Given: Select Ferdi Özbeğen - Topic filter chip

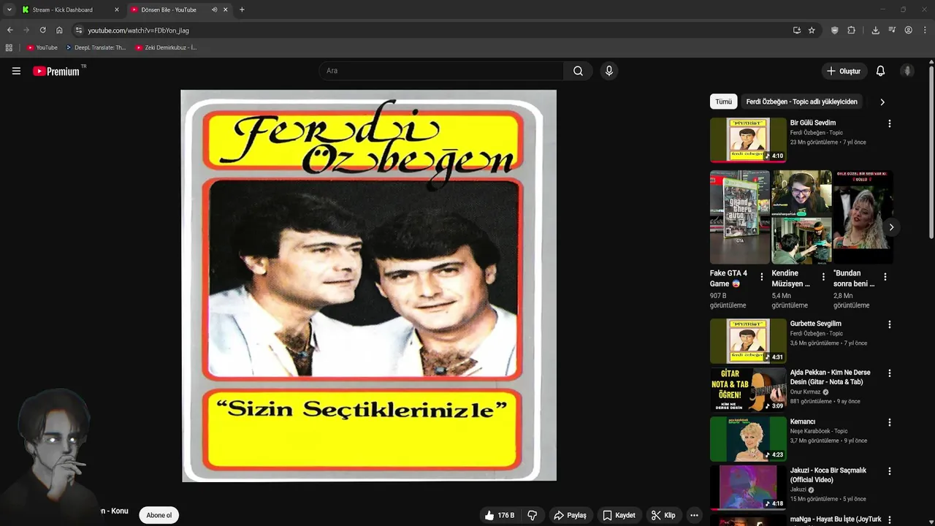Looking at the screenshot, I should [801, 102].
